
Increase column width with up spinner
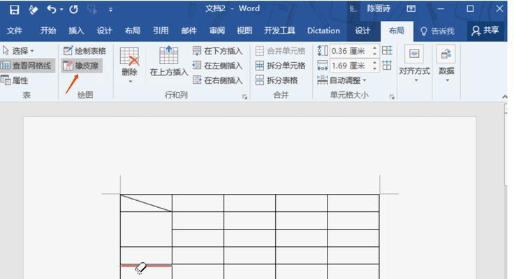point(375,63)
